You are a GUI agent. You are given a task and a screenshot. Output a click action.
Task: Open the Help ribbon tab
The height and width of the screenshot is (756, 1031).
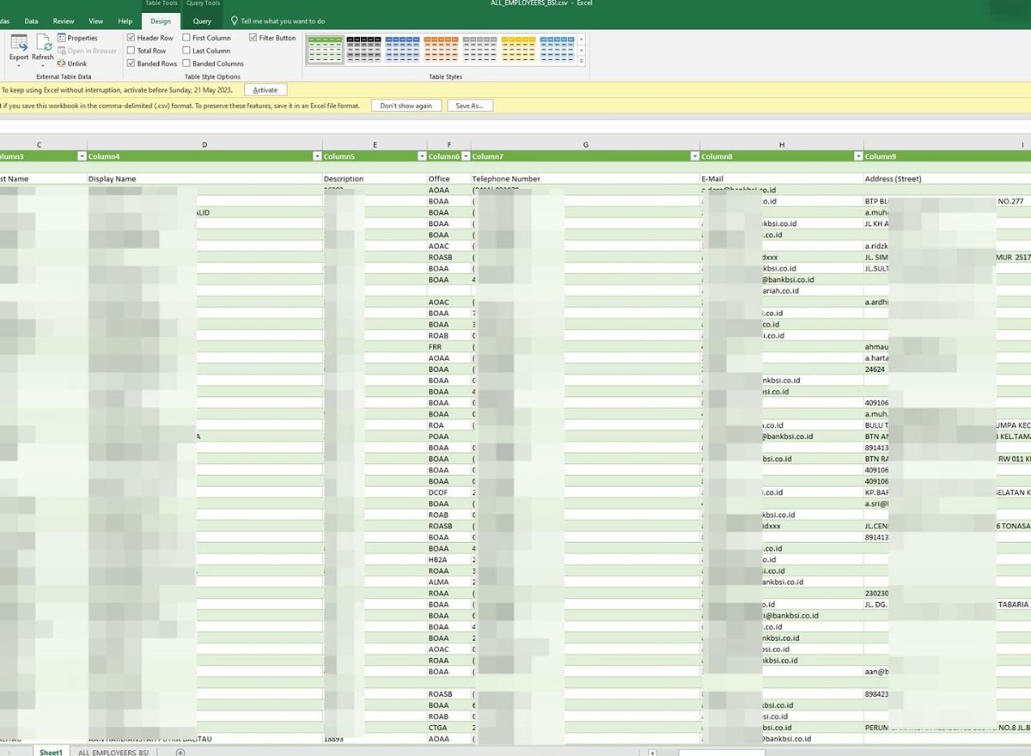[125, 21]
